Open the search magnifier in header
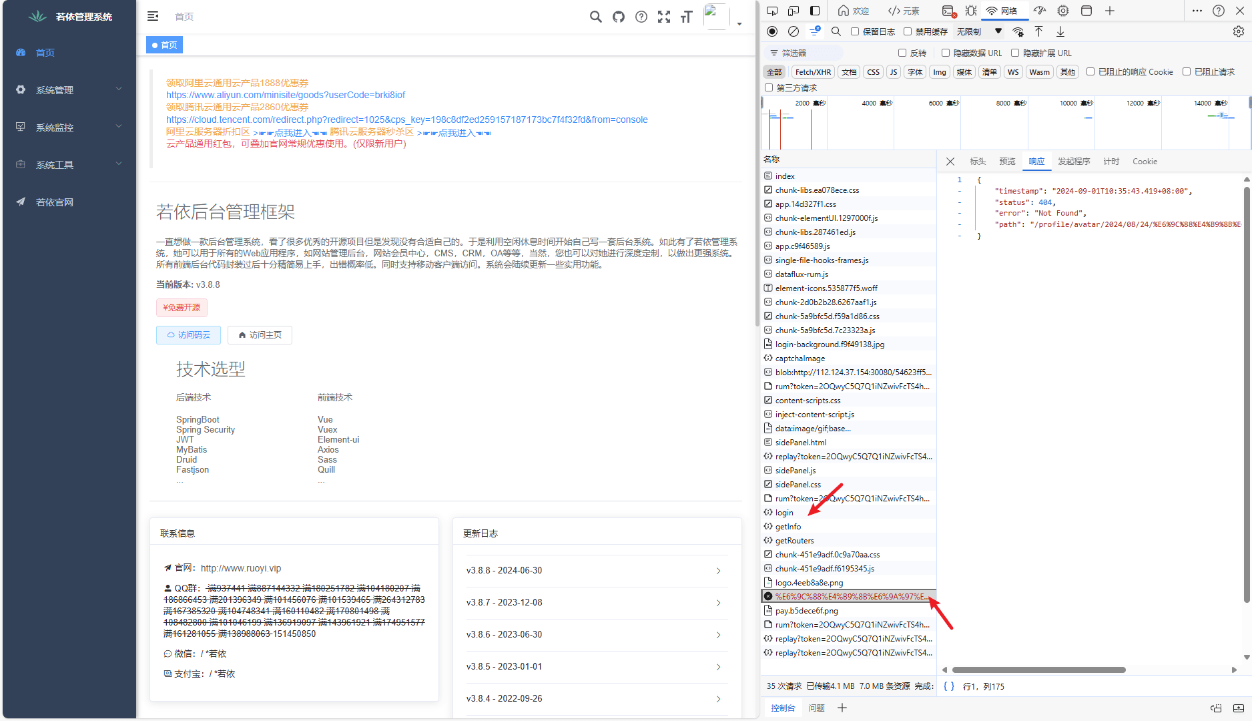The image size is (1252, 721). point(596,17)
